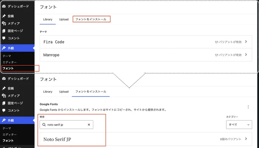Open the Noto Serif JP font name

[57, 139]
